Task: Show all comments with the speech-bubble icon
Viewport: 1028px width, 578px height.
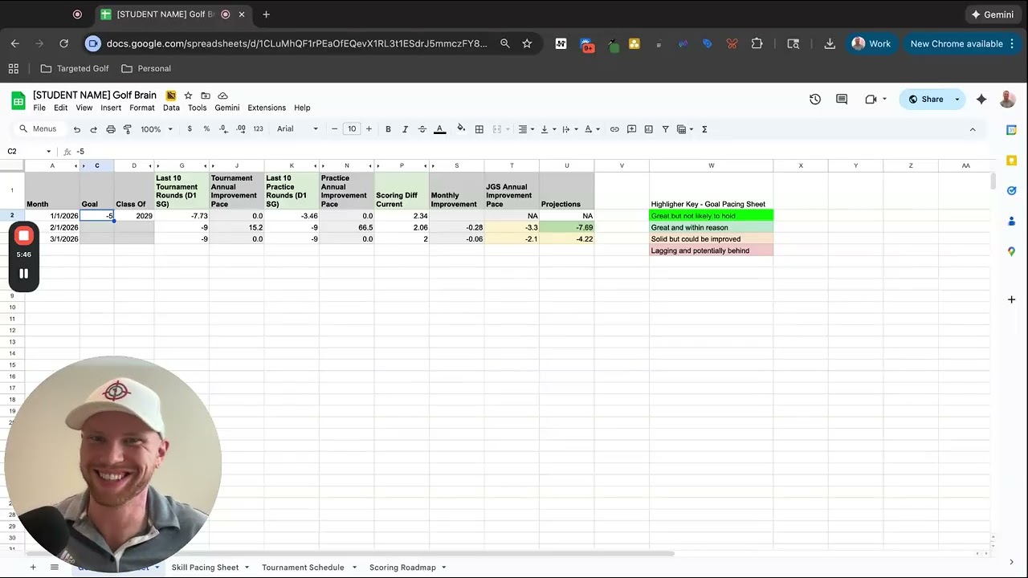Action: pyautogui.click(x=842, y=100)
